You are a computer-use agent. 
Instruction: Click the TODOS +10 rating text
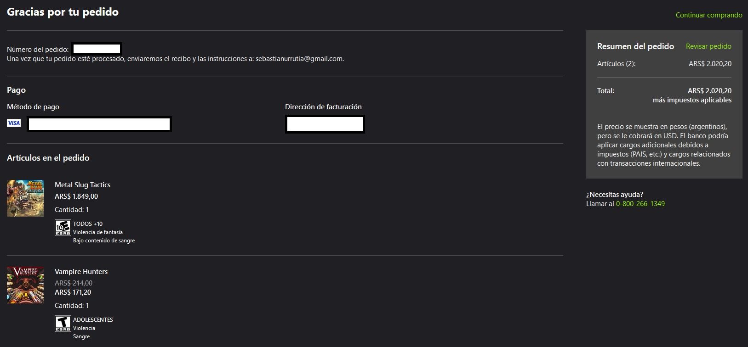tap(88, 224)
